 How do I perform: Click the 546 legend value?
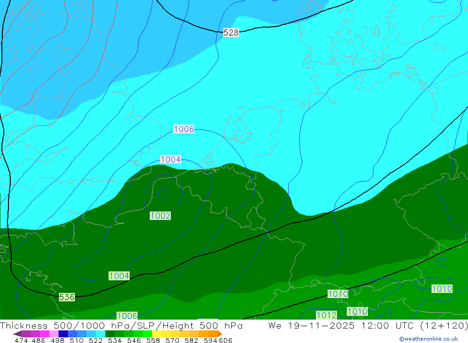click(134, 341)
